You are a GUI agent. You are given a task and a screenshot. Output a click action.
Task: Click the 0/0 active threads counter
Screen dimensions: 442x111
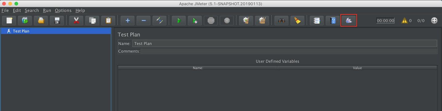[x=421, y=21]
